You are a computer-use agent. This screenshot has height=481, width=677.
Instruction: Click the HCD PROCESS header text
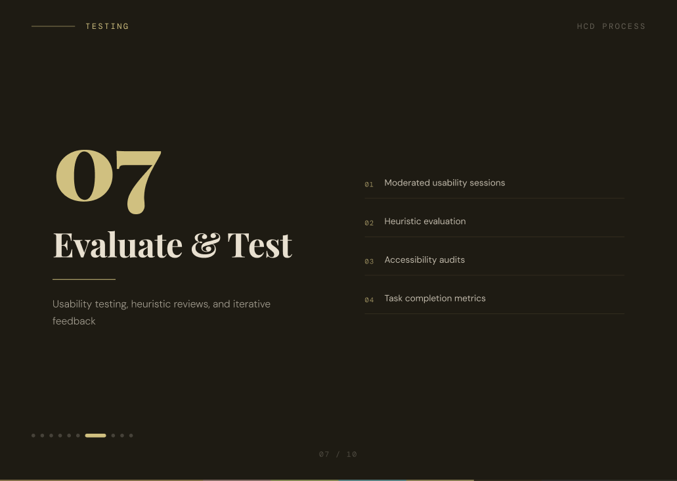pos(611,26)
